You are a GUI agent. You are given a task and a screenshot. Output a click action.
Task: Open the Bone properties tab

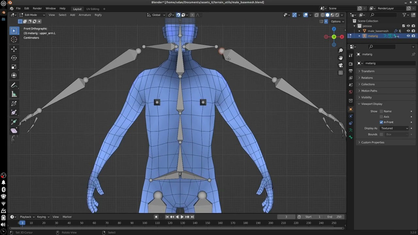pos(351,137)
